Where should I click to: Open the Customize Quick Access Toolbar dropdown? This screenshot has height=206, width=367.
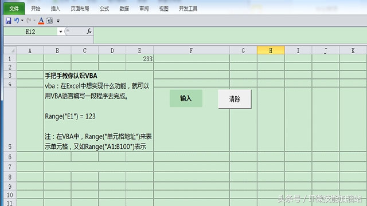(58, 21)
